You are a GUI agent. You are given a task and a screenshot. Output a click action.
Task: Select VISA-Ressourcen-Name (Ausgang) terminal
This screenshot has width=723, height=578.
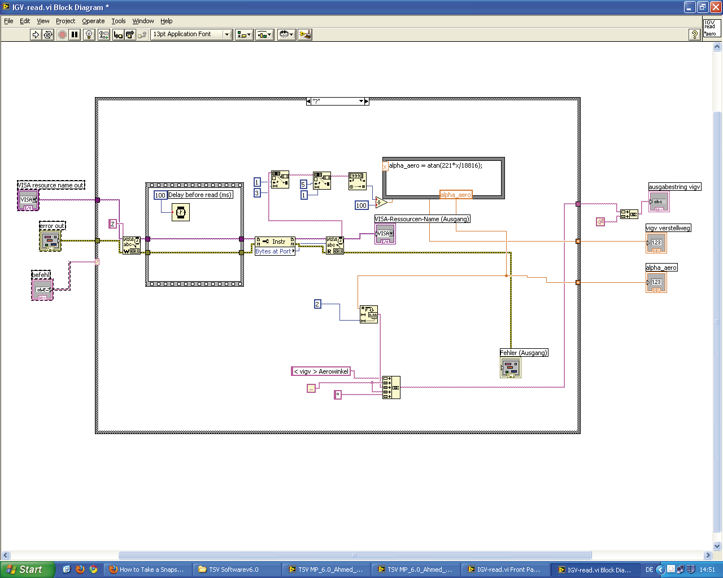point(385,234)
